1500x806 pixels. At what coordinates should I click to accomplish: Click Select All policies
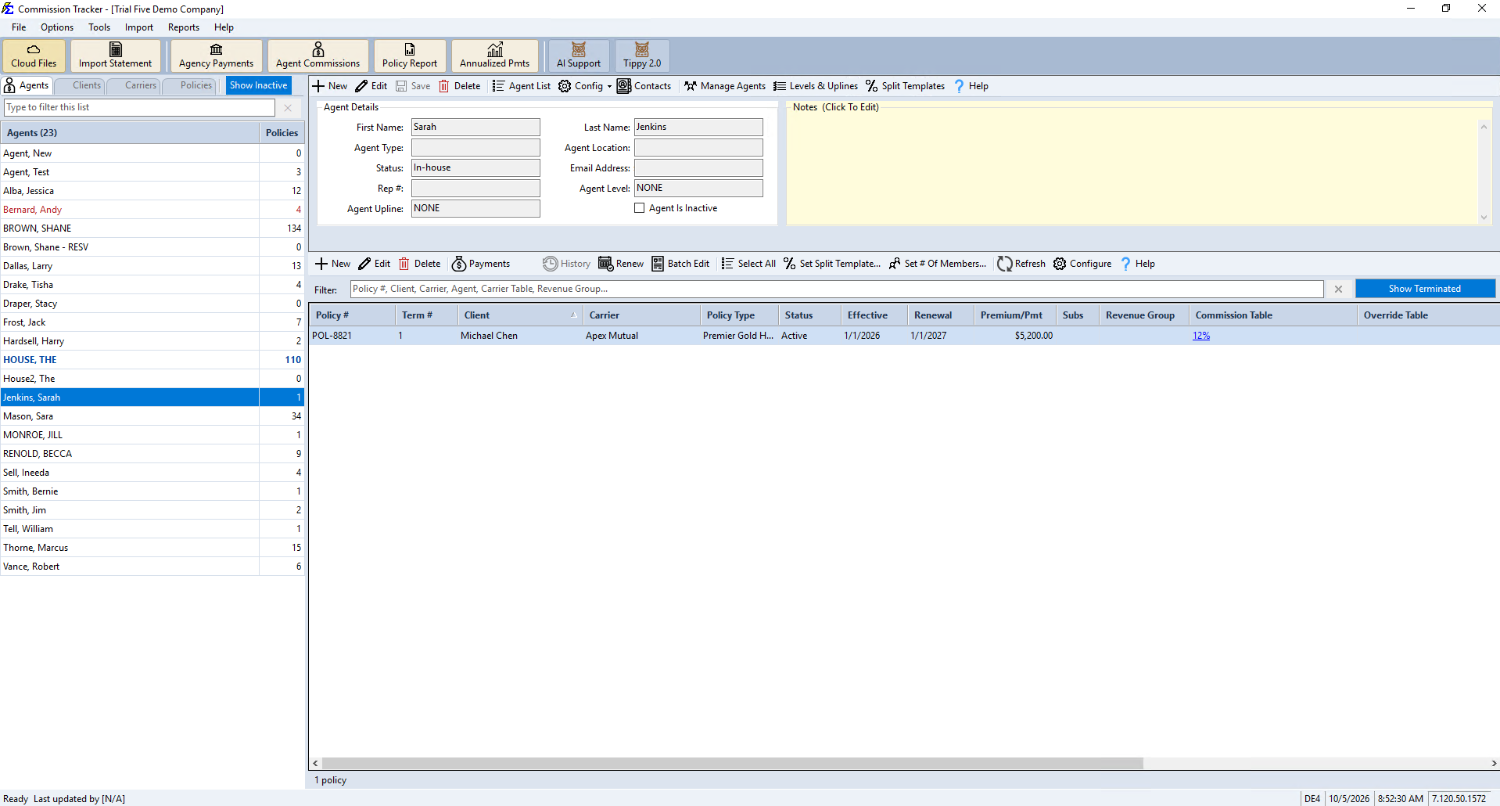point(748,264)
